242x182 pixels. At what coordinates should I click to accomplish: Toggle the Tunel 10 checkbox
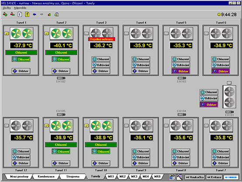(x=86, y=126)
